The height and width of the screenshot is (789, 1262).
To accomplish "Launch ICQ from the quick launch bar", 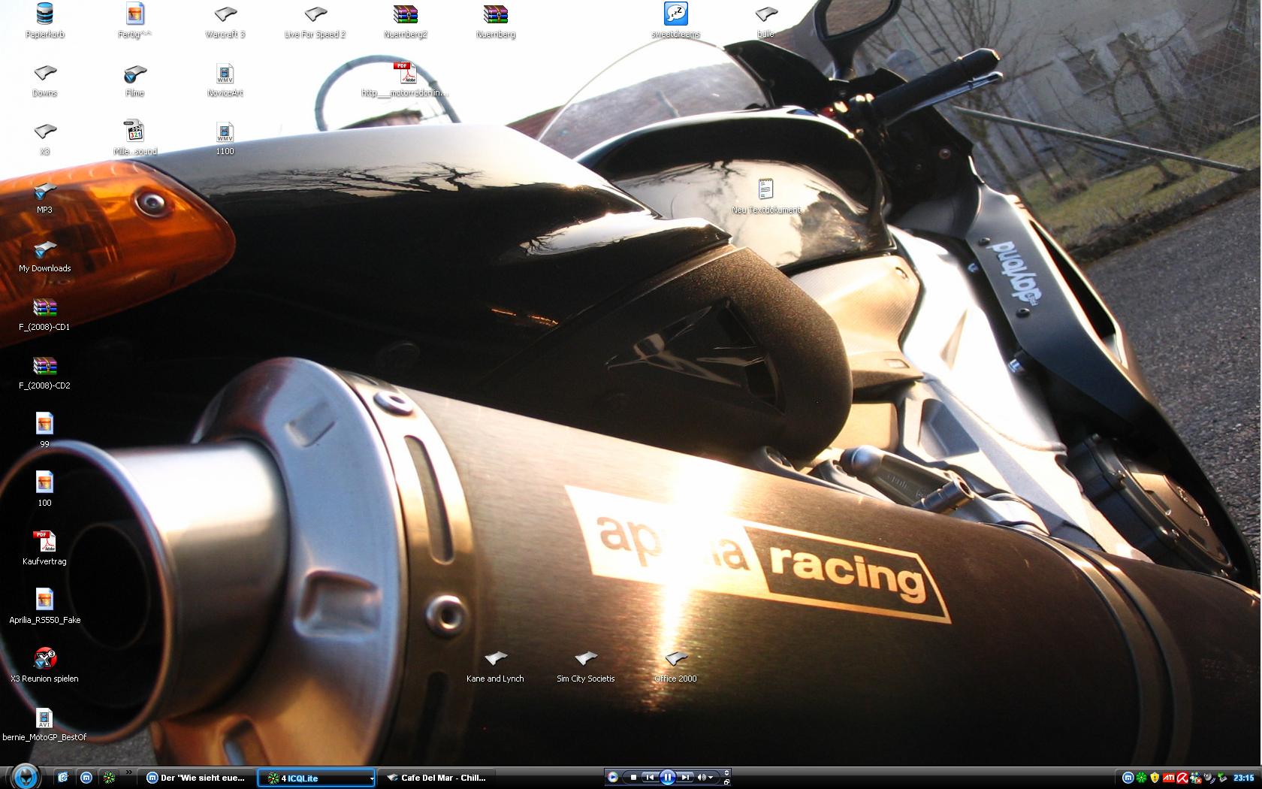I will (x=110, y=778).
